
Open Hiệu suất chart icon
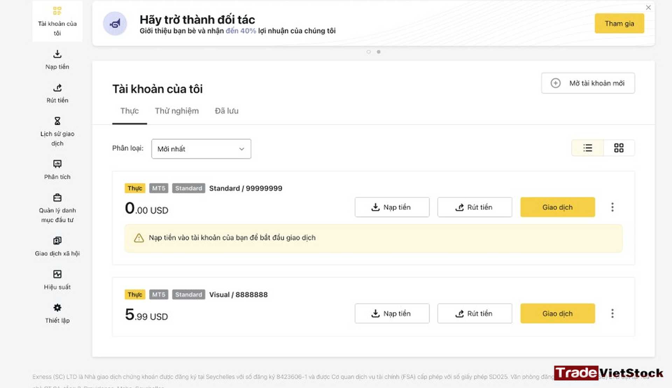(57, 274)
